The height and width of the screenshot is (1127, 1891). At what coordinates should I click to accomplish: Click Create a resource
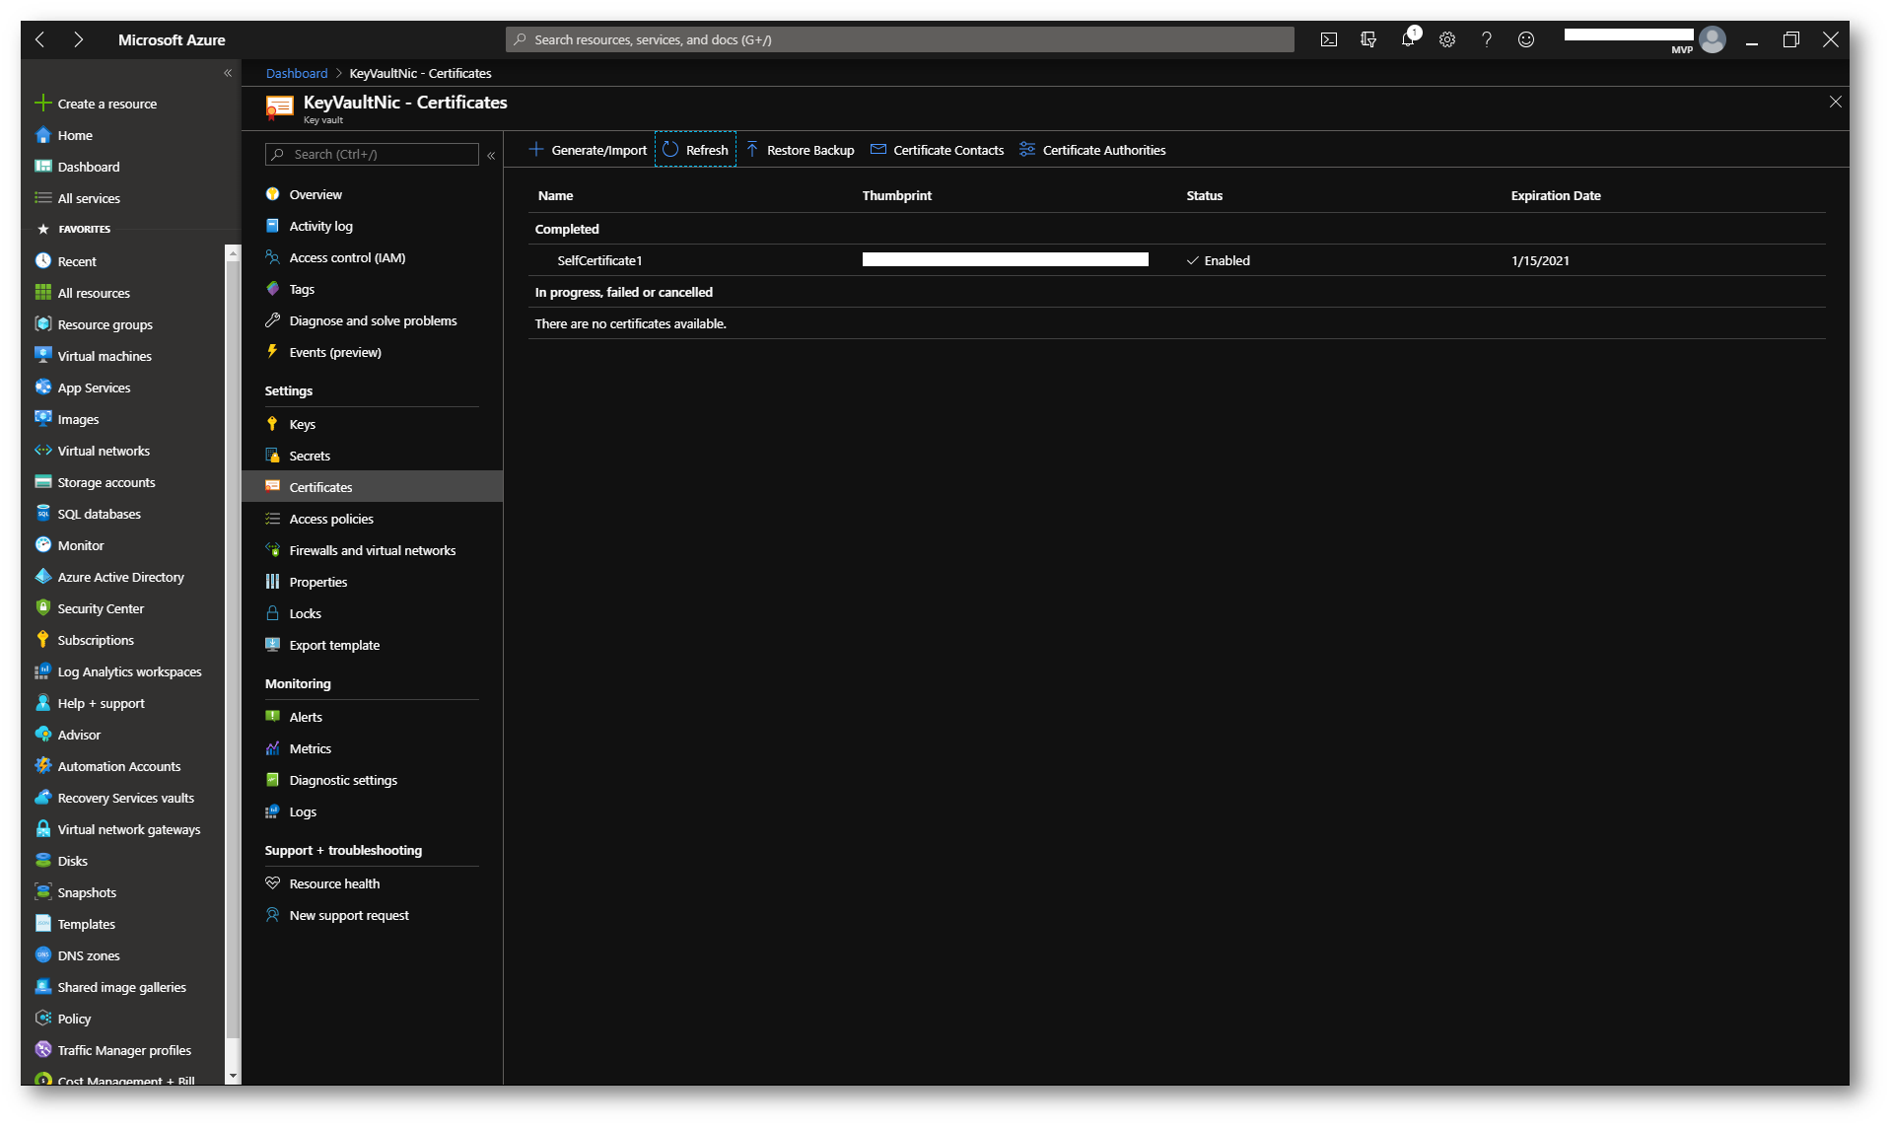click(97, 104)
